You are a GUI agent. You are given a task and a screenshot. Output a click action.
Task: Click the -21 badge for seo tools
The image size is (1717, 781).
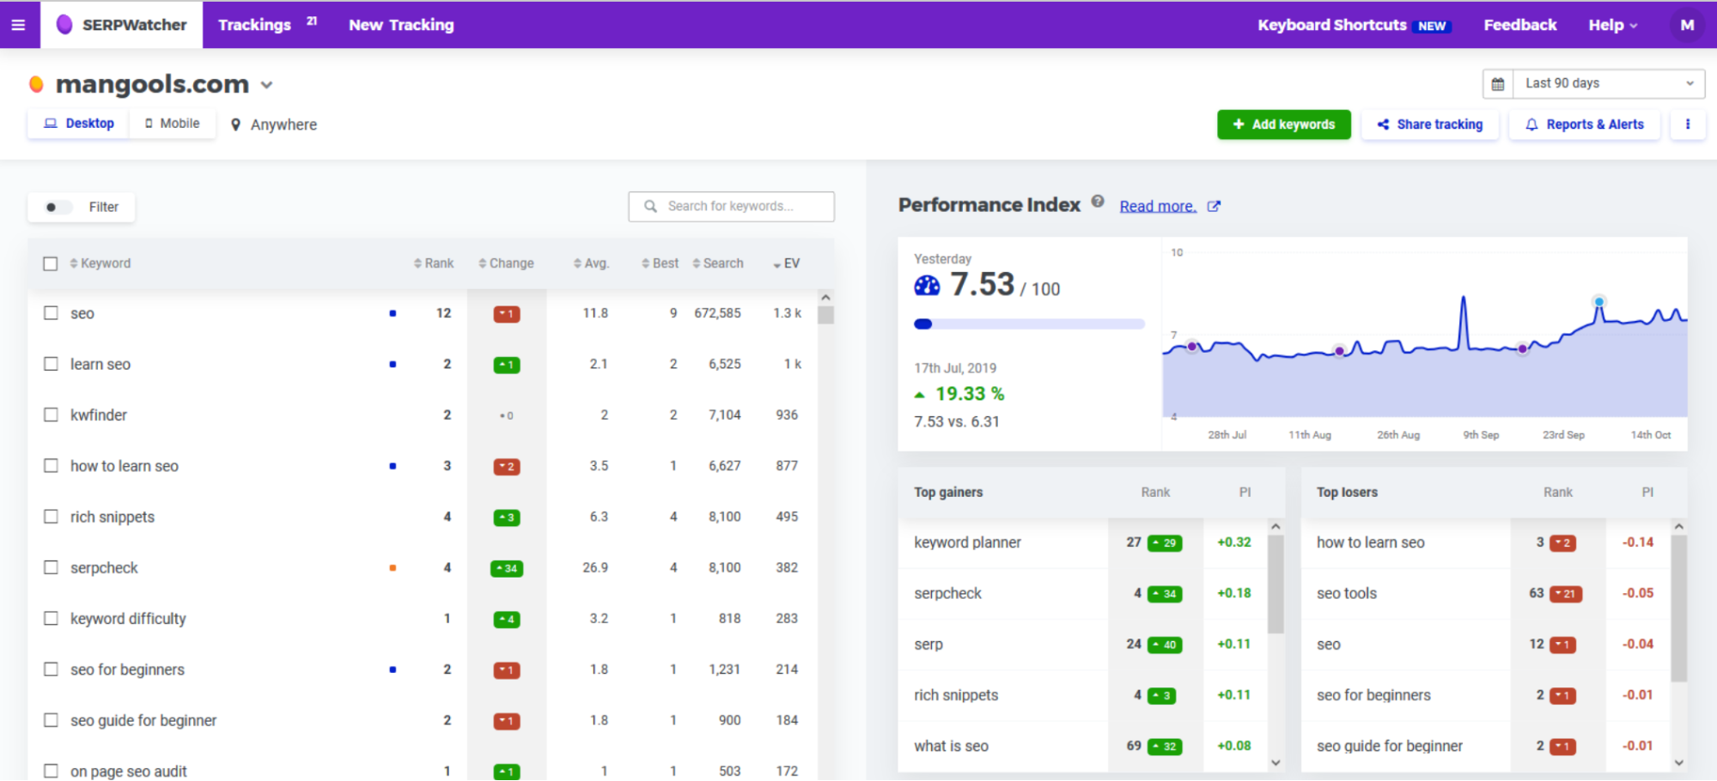(x=1566, y=594)
